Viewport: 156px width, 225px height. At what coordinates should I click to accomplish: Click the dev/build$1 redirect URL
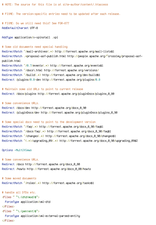coord(71,75)
